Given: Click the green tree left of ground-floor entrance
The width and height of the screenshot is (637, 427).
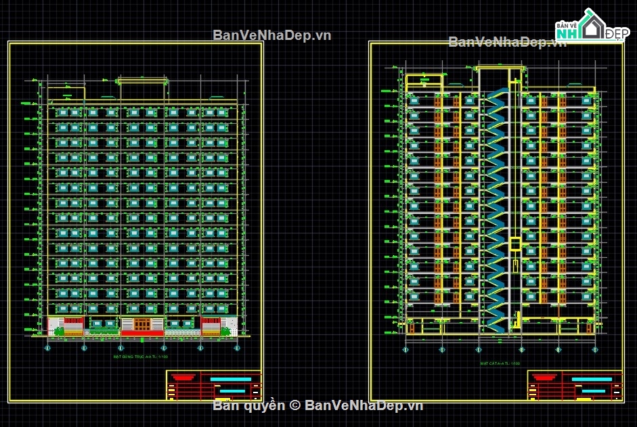Looking at the screenshot, I should [60, 331].
